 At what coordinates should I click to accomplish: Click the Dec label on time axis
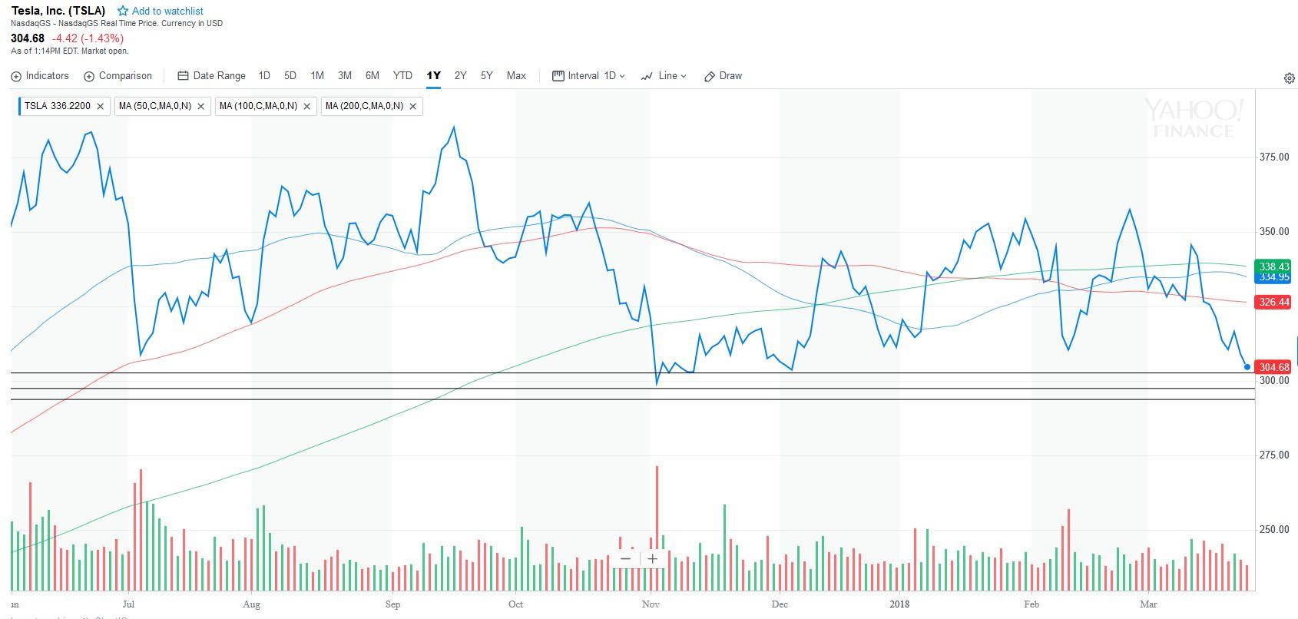pos(779,604)
